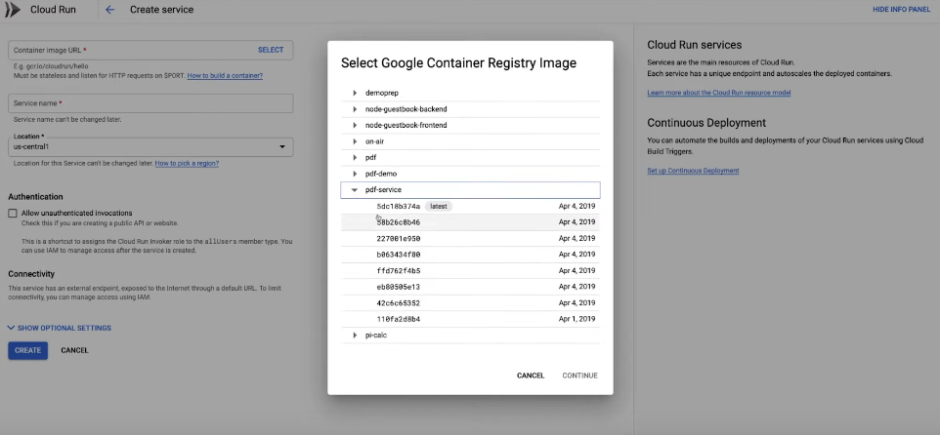Click Cancel on the Create service form

74,350
